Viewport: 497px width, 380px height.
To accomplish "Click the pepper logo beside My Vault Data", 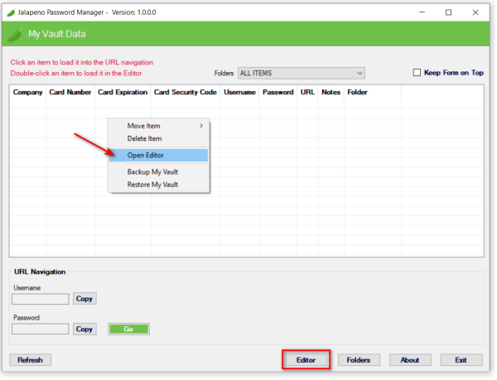I will point(15,34).
